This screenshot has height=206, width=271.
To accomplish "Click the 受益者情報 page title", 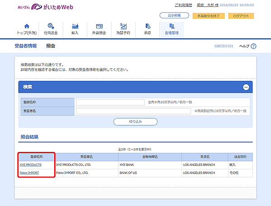I will point(26,46).
